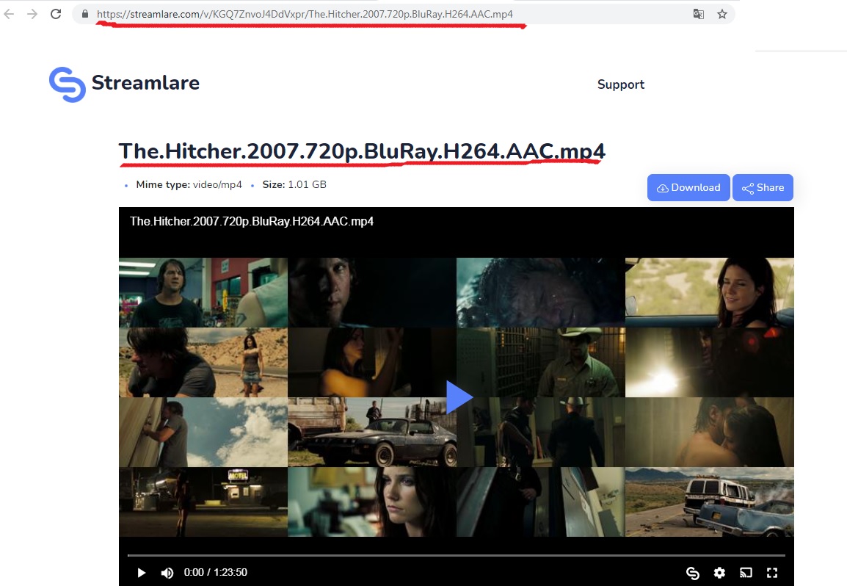Click the video progress seek bar
Screen dimensions: 847x586
point(456,555)
